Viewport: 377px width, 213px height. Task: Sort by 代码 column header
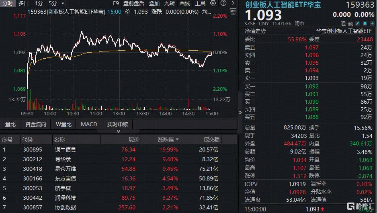[27, 139]
